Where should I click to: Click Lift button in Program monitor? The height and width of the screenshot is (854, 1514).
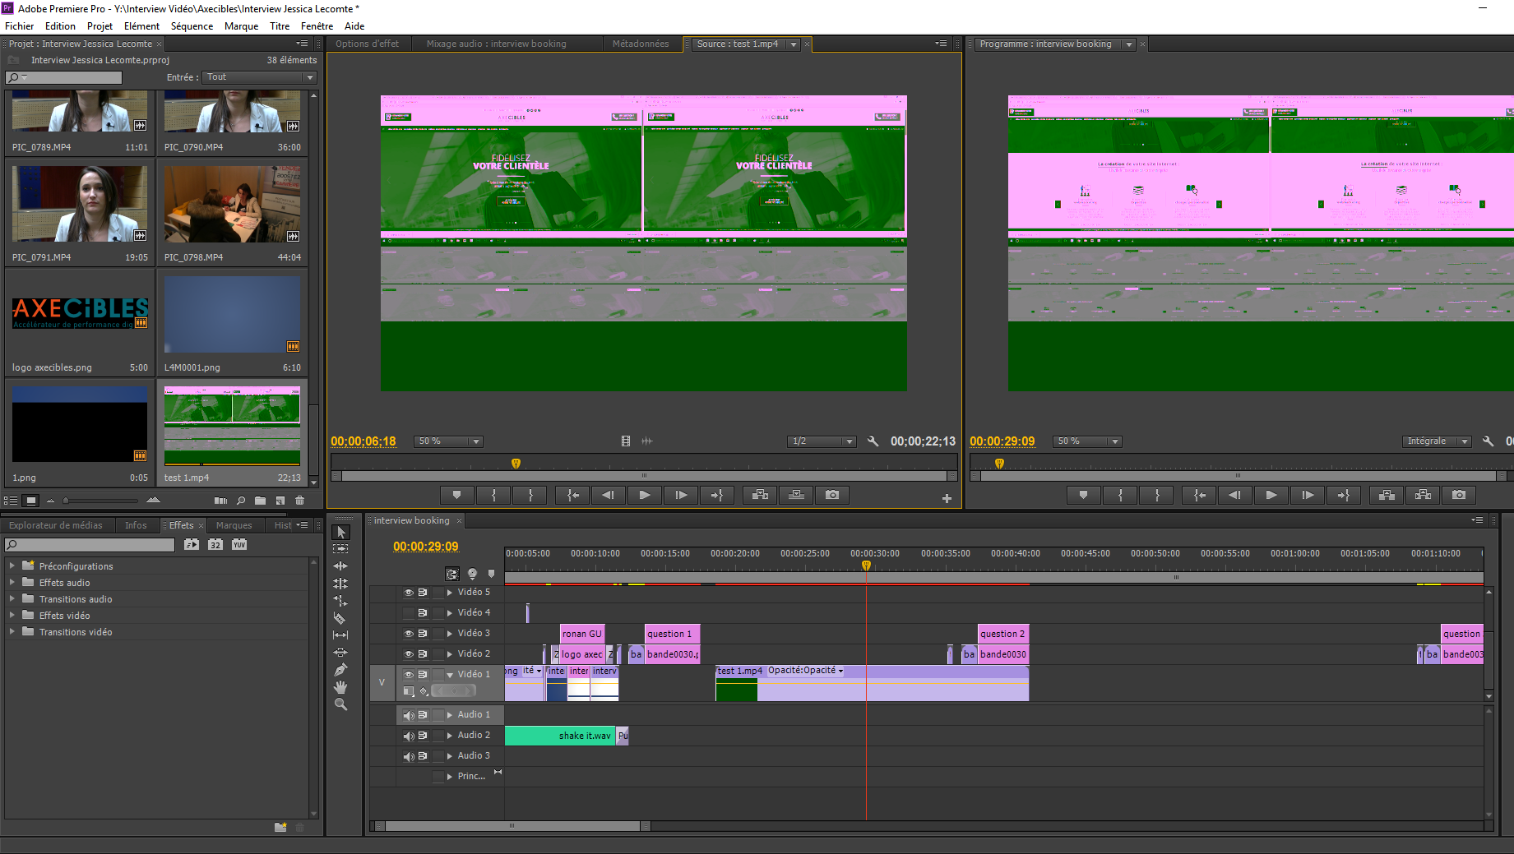click(x=1387, y=495)
